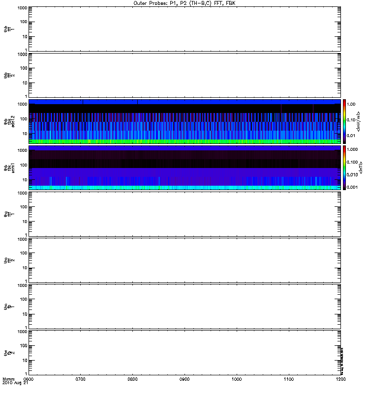The width and height of the screenshot is (369, 393).
Task: Select the '100' y-axis label of thc fff 1
Action: [23, 207]
